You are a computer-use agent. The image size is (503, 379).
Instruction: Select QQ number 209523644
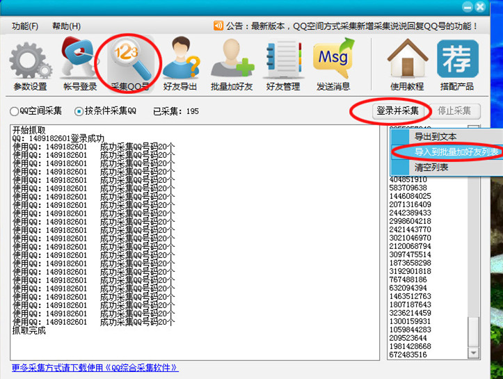pyautogui.click(x=408, y=338)
